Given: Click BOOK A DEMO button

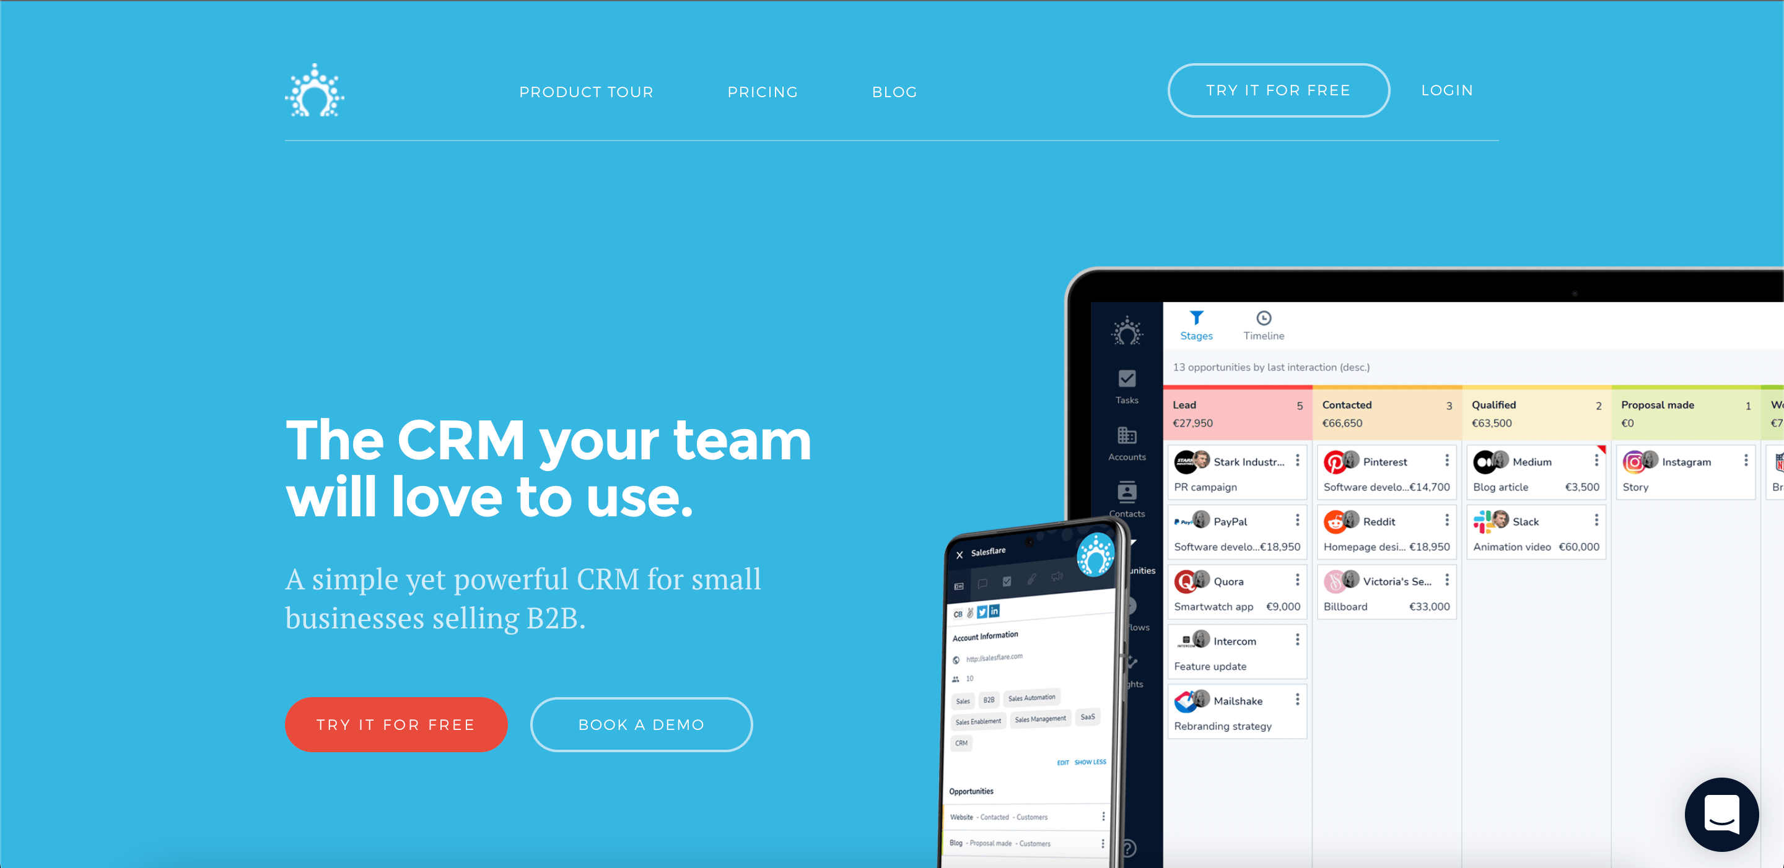Looking at the screenshot, I should point(641,723).
